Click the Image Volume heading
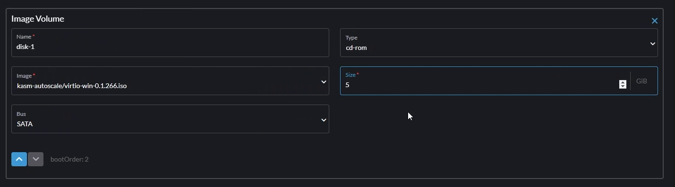Viewport: 675px width, 187px height. coord(38,19)
